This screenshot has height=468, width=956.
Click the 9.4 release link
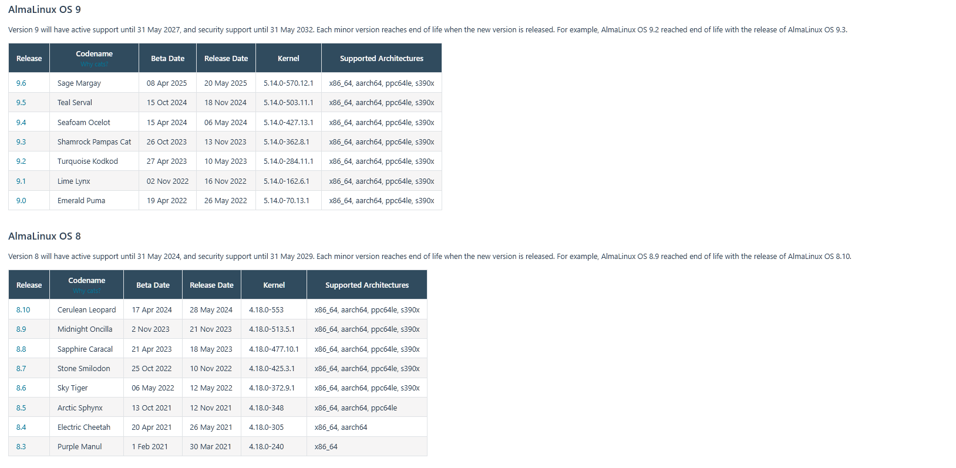point(21,123)
